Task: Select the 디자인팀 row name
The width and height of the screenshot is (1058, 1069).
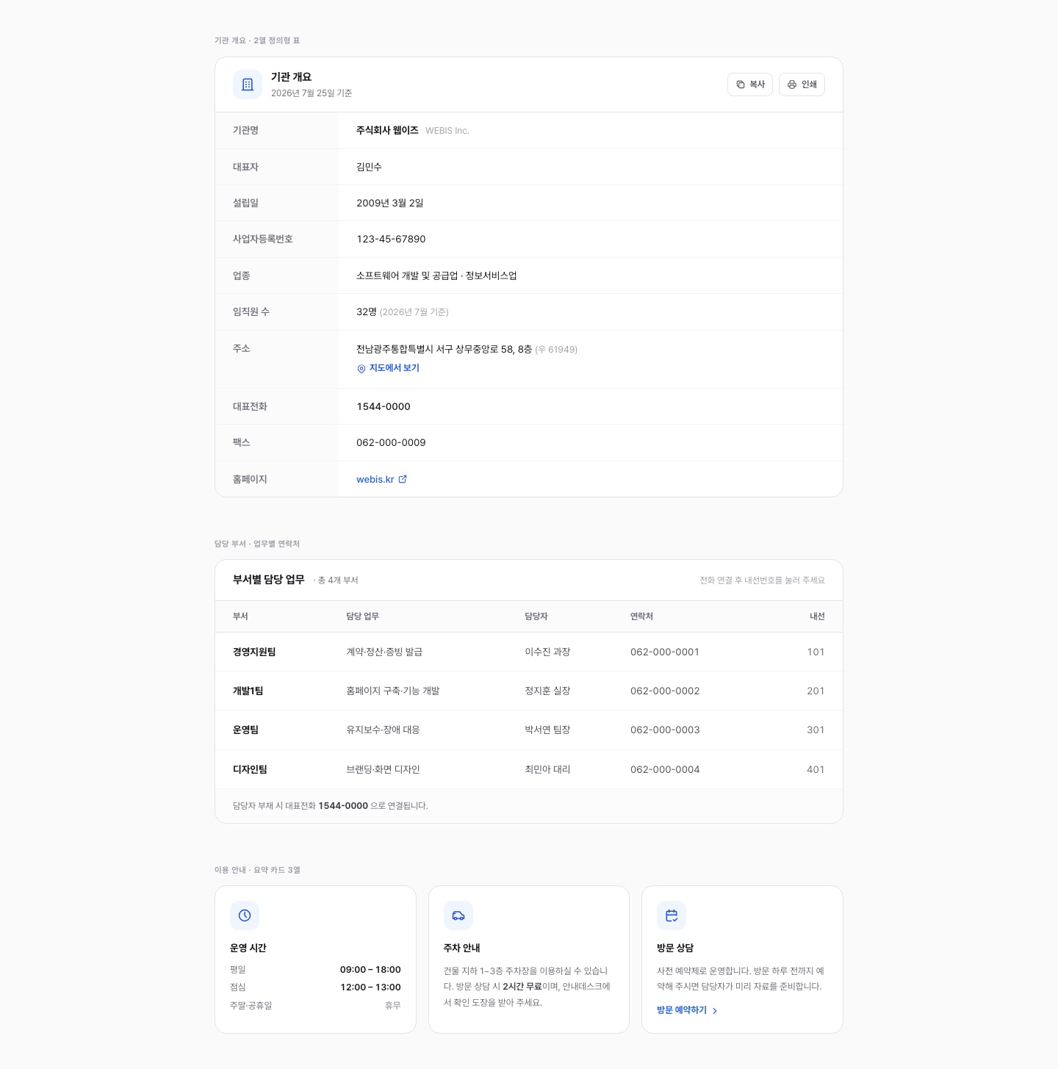Action: (x=250, y=769)
